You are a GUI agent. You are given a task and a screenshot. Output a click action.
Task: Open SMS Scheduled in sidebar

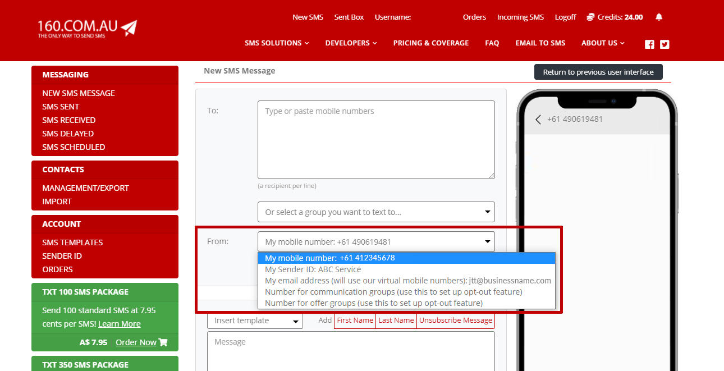(74, 147)
